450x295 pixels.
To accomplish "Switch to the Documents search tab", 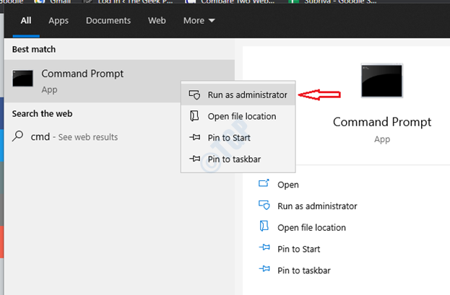I will pyautogui.click(x=108, y=21).
